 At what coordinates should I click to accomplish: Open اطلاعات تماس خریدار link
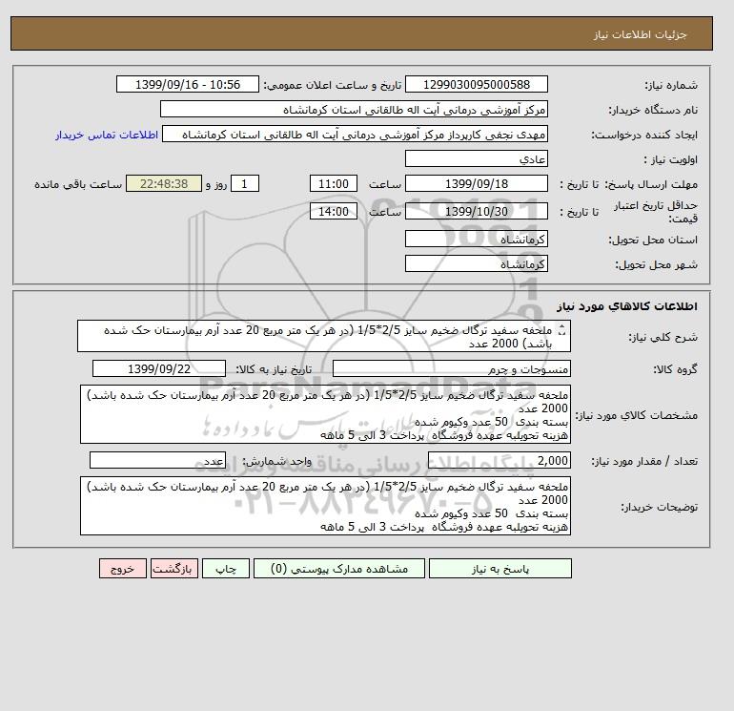107,135
